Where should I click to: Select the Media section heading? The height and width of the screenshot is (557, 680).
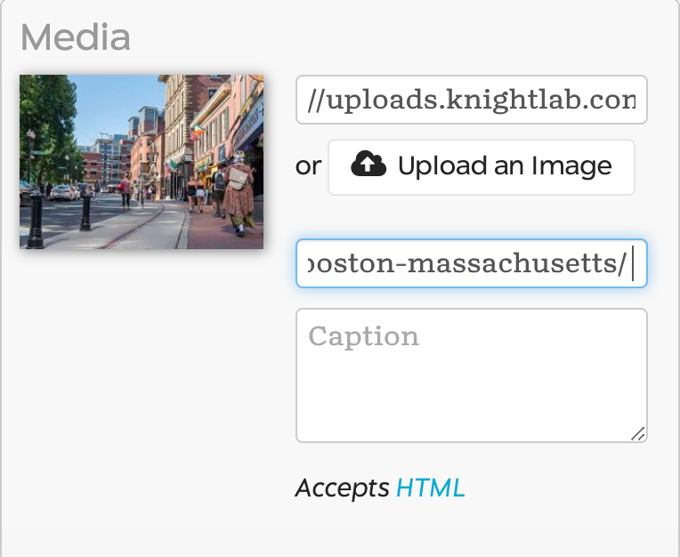click(76, 37)
